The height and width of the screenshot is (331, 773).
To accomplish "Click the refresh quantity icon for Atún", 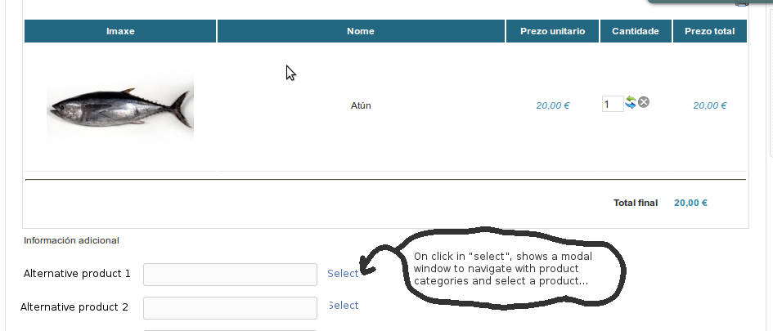I will pos(631,102).
